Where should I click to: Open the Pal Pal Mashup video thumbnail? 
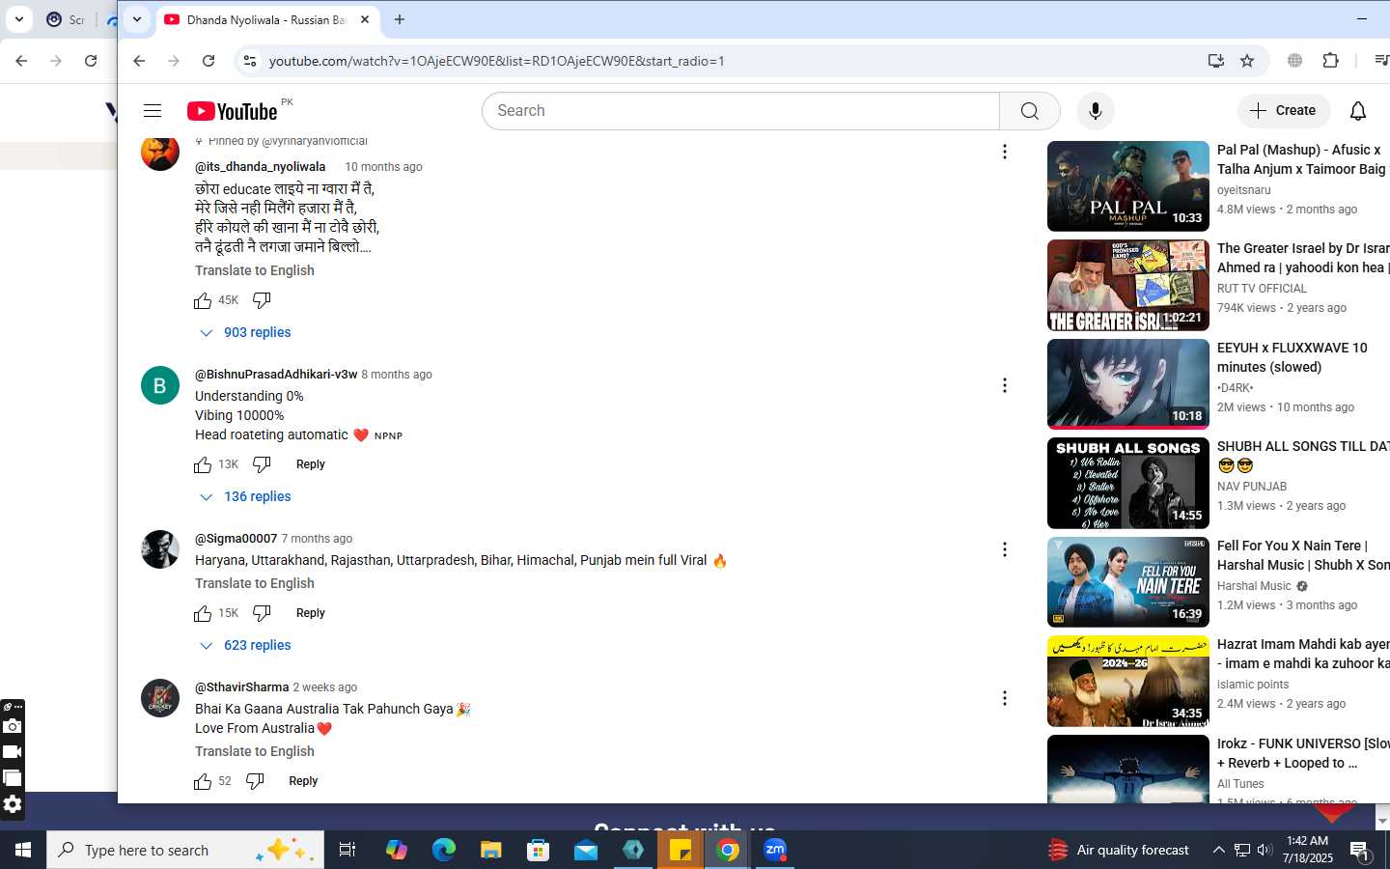click(x=1128, y=186)
